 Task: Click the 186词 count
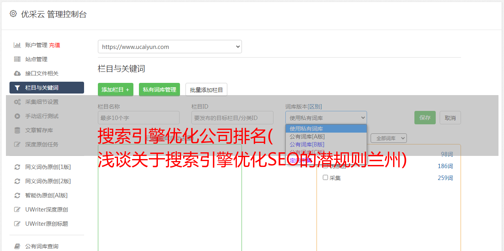(445, 166)
